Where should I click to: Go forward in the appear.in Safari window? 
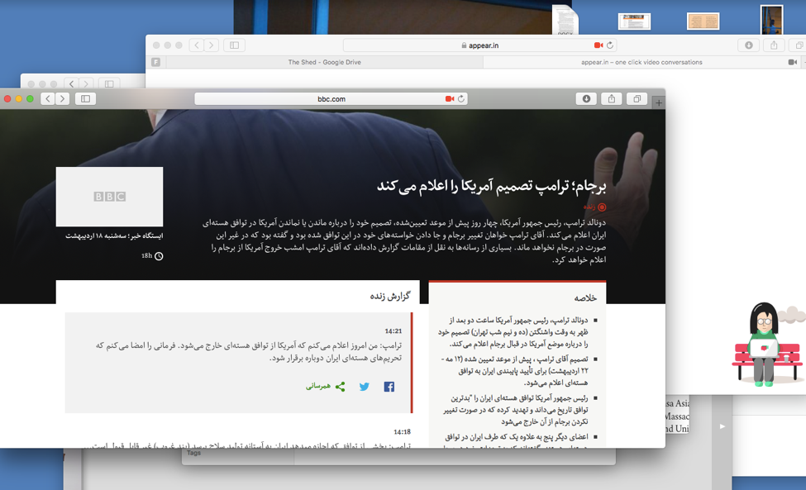[x=212, y=45]
